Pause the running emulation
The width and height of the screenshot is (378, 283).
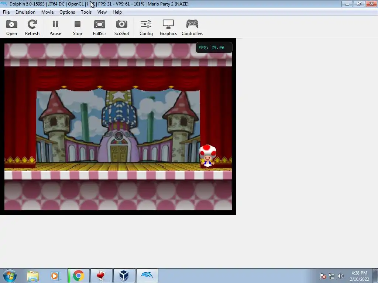click(x=55, y=27)
